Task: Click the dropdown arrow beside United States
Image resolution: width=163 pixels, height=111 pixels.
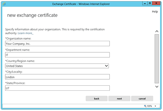Action: point(106,66)
